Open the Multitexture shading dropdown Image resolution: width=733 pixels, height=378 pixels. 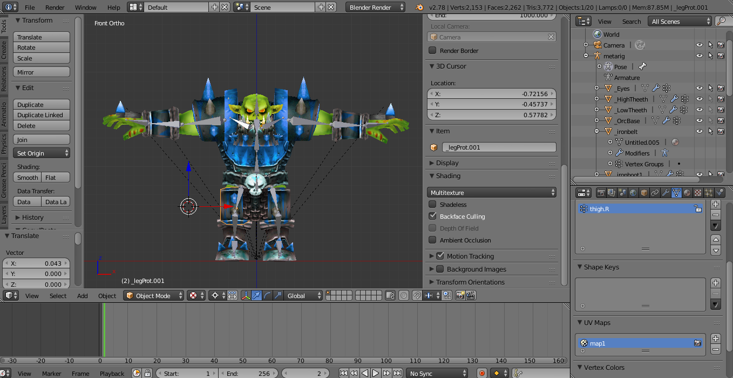tap(491, 192)
